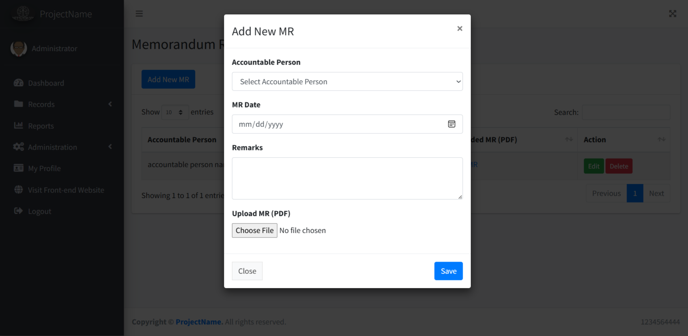The height and width of the screenshot is (336, 688).
Task: Enter fullscreen using the top-right expand icon
Action: [672, 13]
